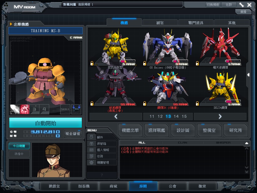Click the 機體出擊 button

pyautogui.click(x=130, y=130)
